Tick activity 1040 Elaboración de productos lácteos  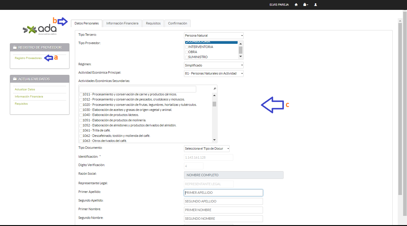point(81,115)
